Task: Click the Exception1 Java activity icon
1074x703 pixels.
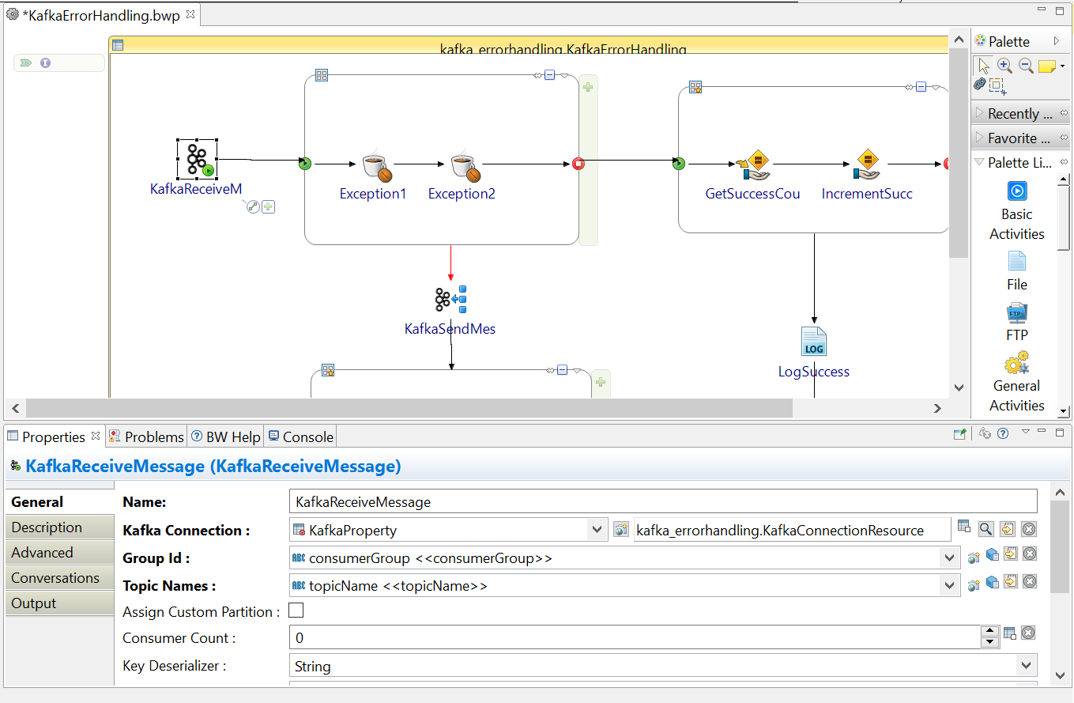Action: pos(377,166)
